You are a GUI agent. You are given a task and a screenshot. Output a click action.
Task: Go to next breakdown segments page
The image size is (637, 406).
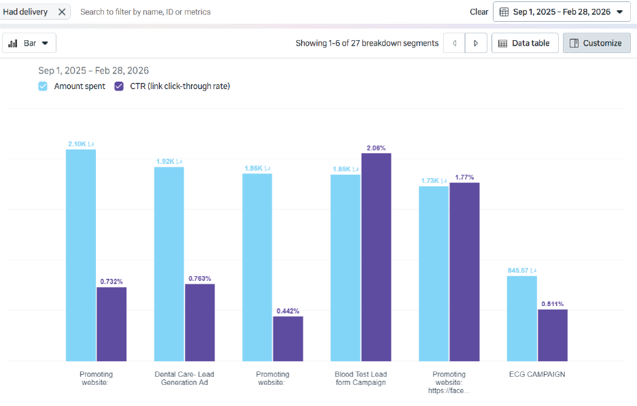(475, 43)
